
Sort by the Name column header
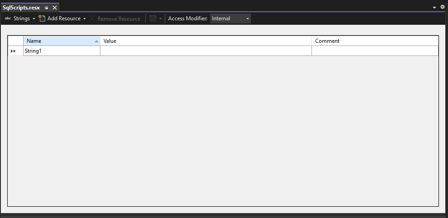click(x=62, y=41)
